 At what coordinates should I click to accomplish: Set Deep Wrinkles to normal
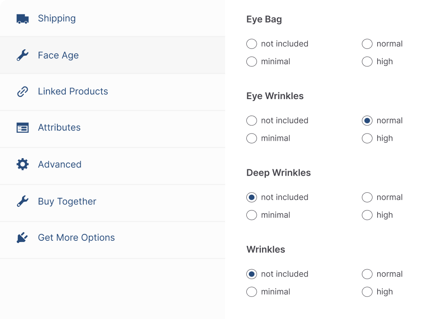[x=367, y=197]
